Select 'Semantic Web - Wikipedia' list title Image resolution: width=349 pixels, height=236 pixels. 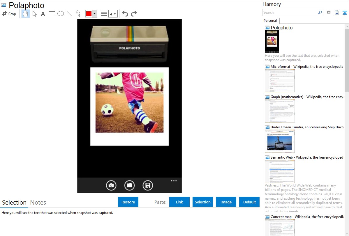[307, 157]
